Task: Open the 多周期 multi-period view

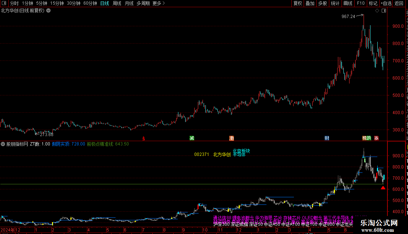Action: click(143, 3)
